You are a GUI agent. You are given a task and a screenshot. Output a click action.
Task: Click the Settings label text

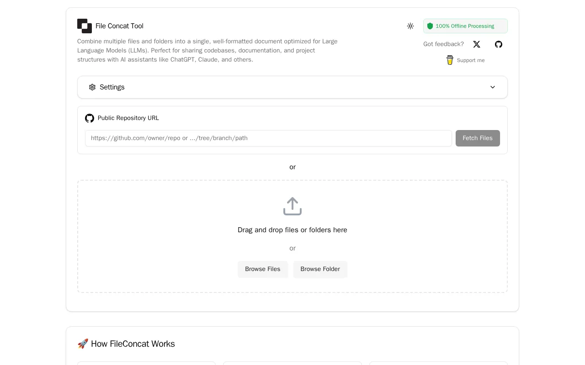112,87
